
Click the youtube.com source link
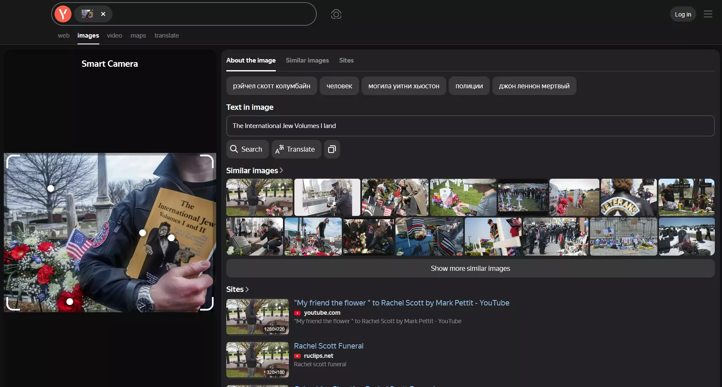322,313
